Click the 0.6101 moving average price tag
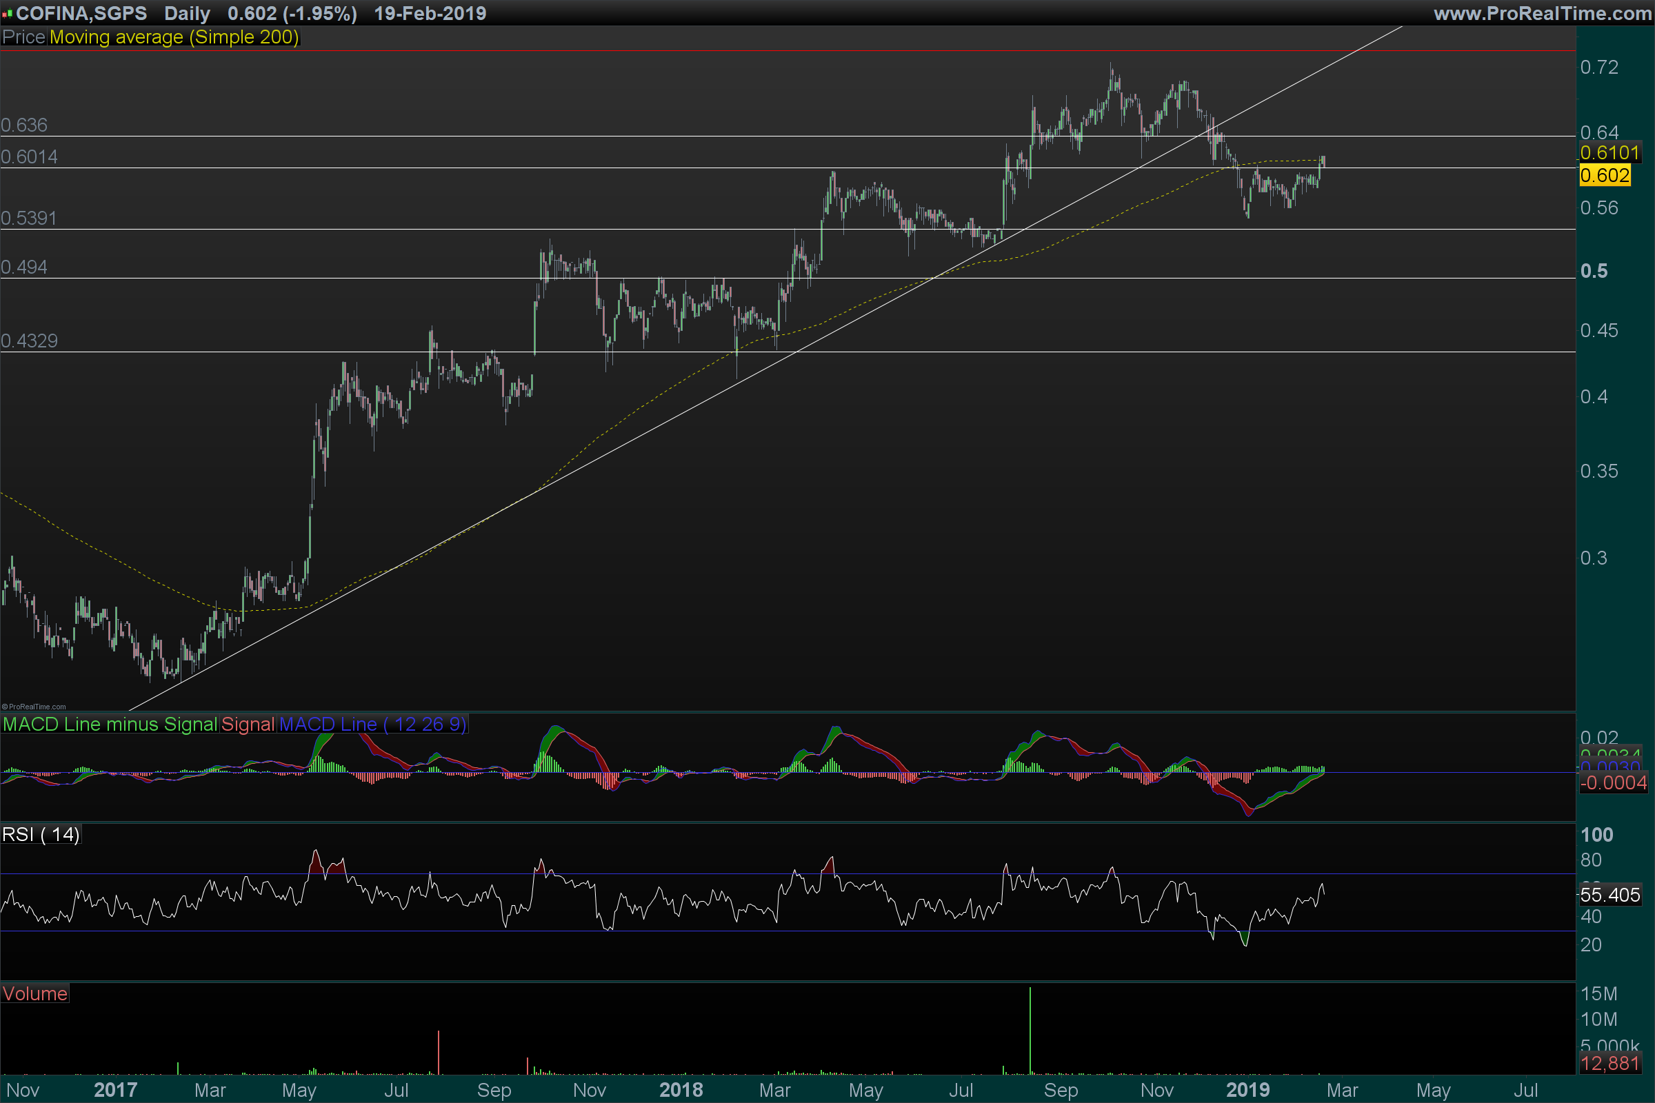Screen dimensions: 1655x1103 [x=1609, y=152]
